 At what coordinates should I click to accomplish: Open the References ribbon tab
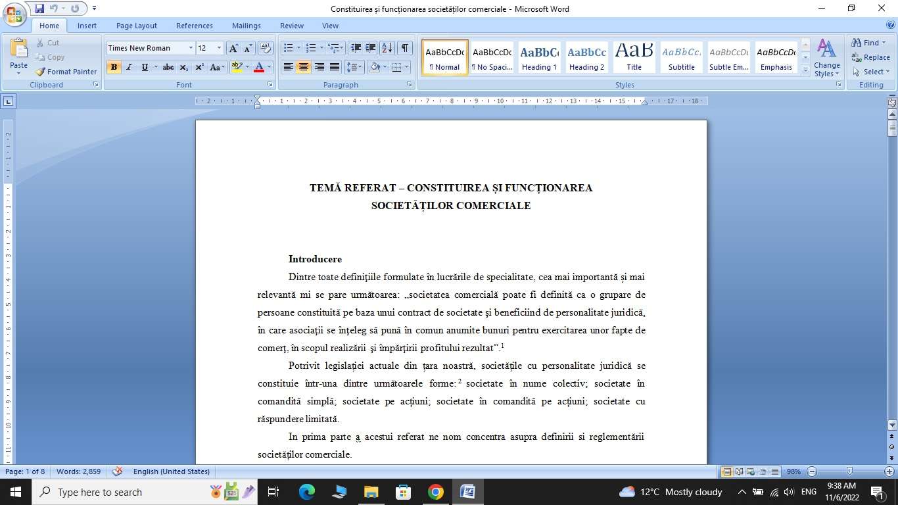pos(194,26)
